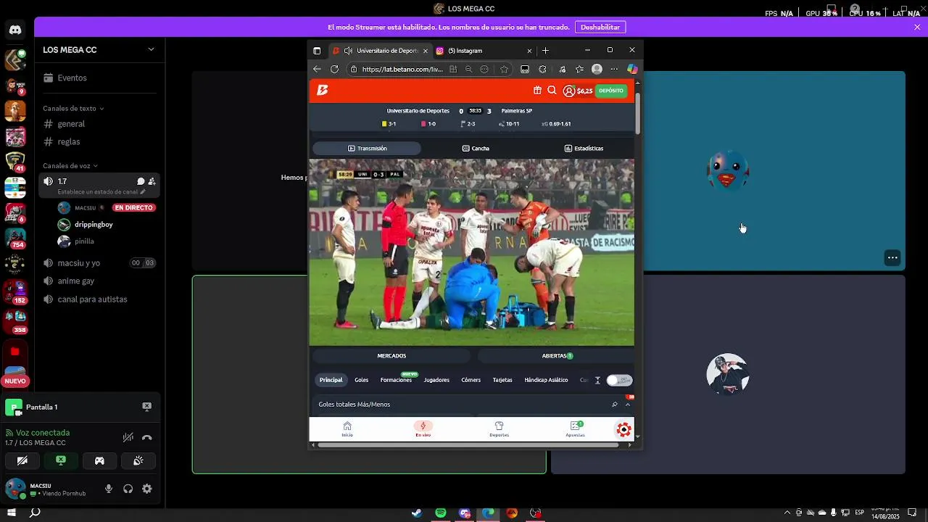
Task: Click the green DEPÓSITO button
Action: tap(610, 91)
